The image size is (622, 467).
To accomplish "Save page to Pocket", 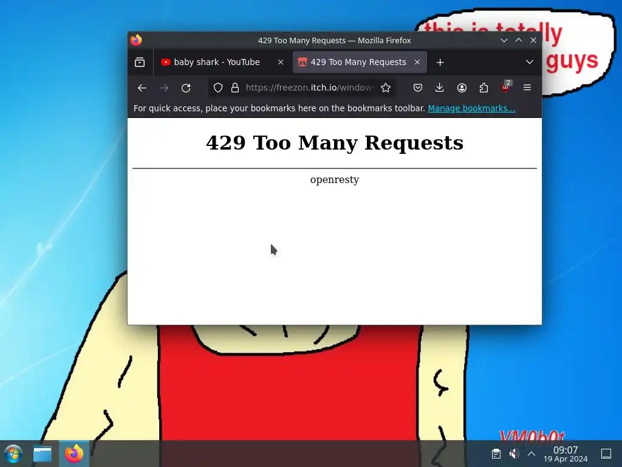I will (x=418, y=88).
